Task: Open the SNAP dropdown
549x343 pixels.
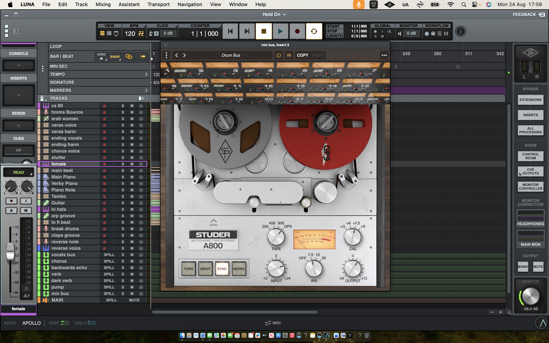Action: [x=115, y=56]
